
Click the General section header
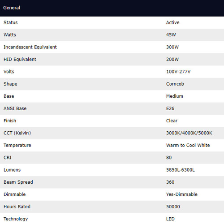point(112,8)
